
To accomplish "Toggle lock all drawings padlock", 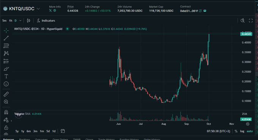I will tap(6, 128).
